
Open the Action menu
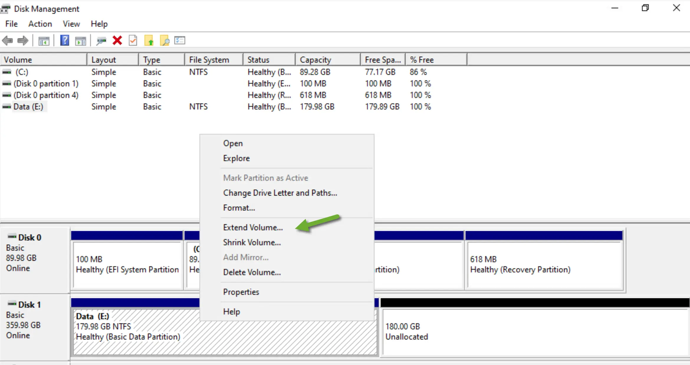(x=40, y=24)
